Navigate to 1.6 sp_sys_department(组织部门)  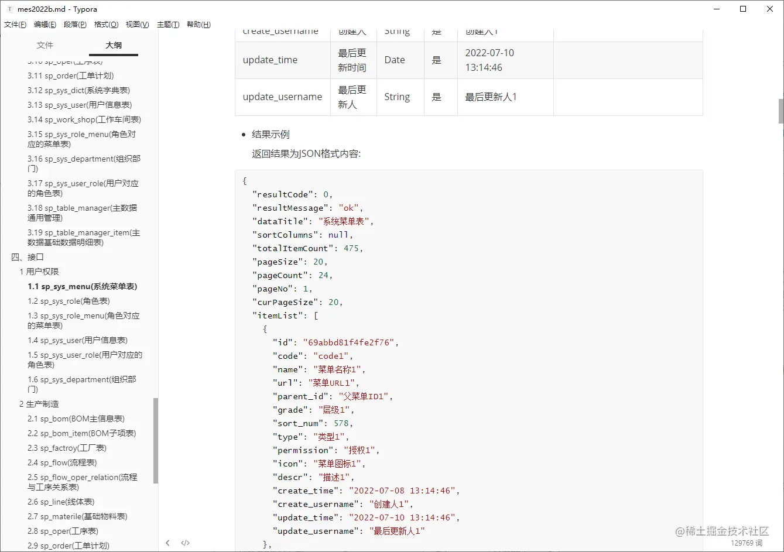pyautogui.click(x=81, y=384)
